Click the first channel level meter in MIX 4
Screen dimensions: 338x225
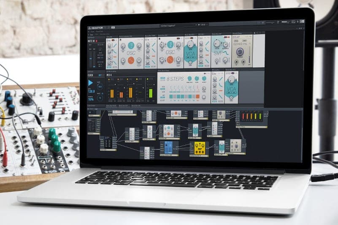(112, 93)
